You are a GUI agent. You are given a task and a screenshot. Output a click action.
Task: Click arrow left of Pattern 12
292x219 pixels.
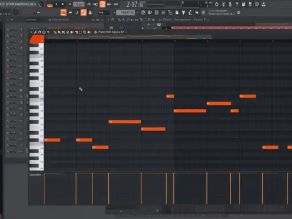point(115,13)
